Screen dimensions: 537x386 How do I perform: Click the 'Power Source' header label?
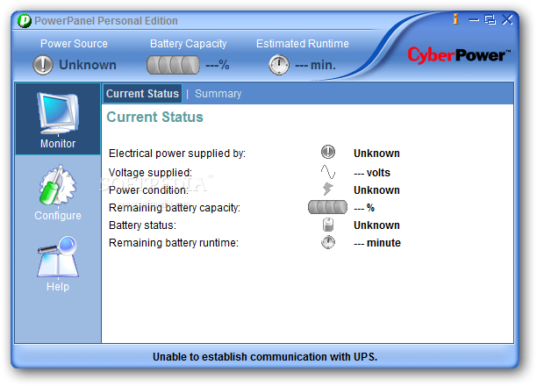[x=74, y=44]
